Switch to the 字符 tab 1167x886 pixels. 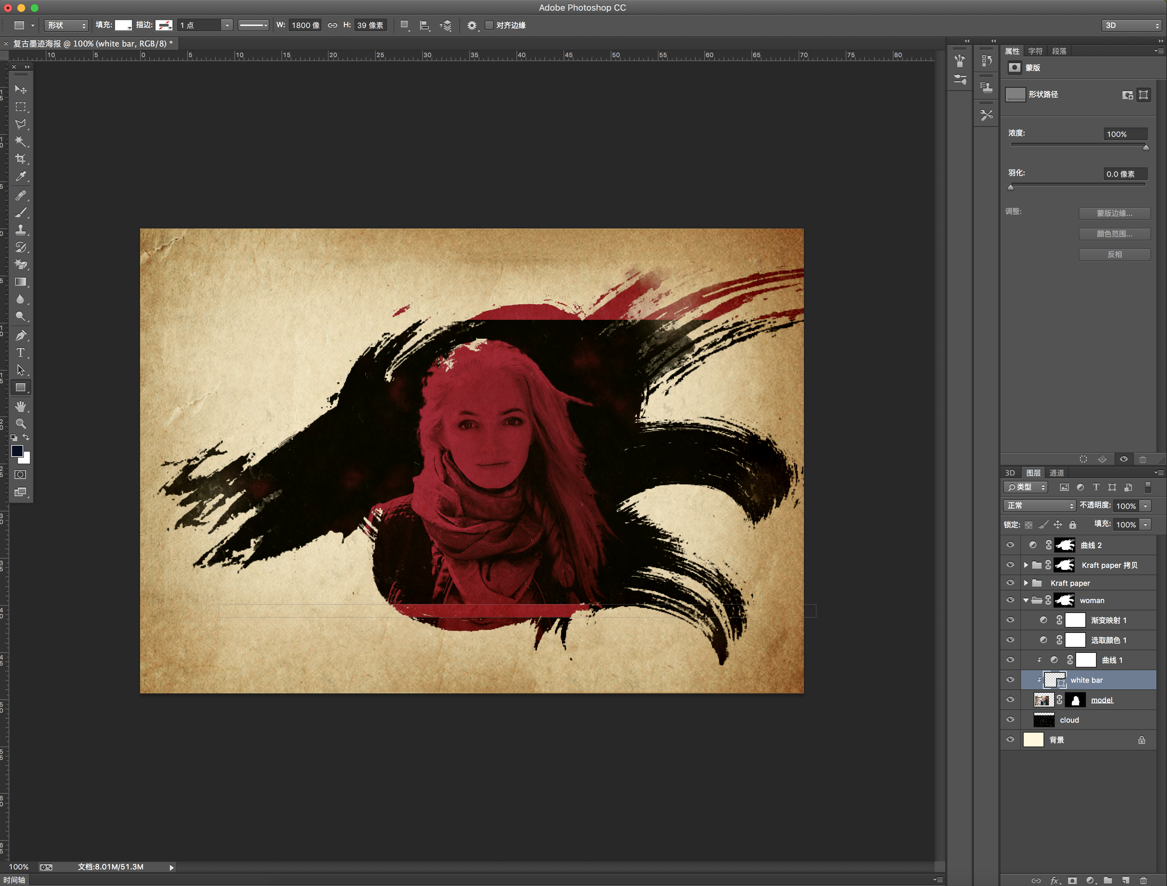coord(1035,51)
